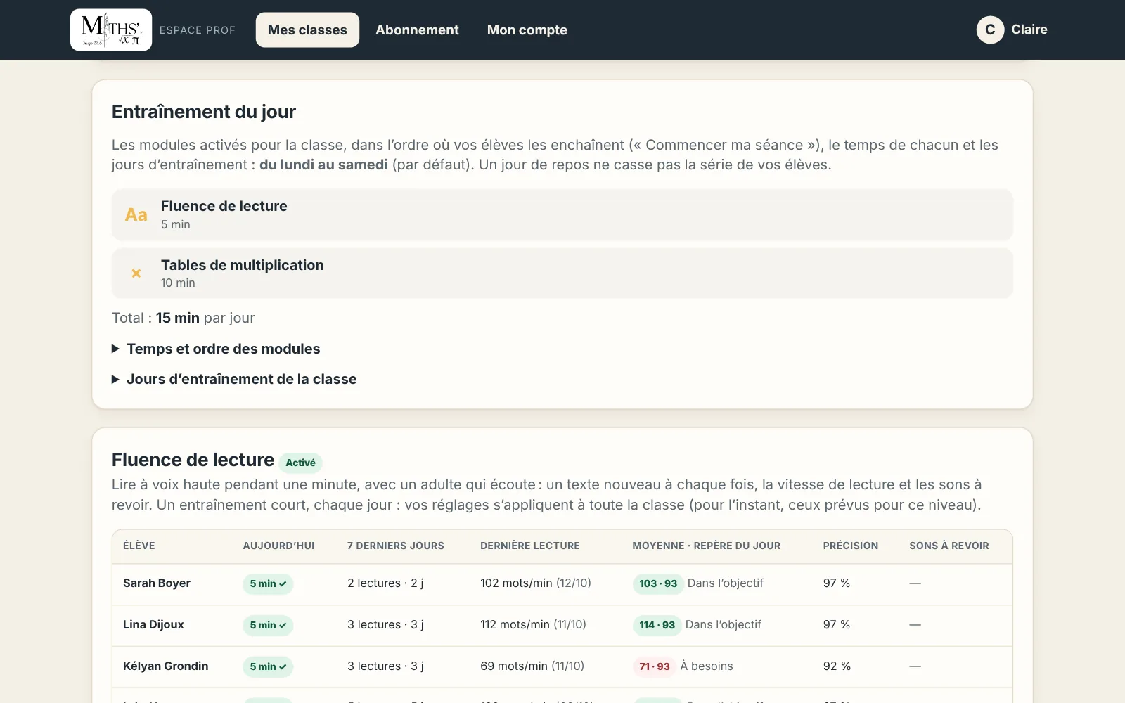The height and width of the screenshot is (703, 1125).
Task: Click the Entraînement du jour heading
Action: click(204, 112)
